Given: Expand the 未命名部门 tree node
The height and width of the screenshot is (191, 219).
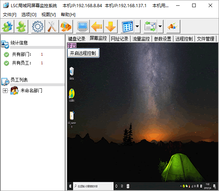Looking at the screenshot, I should pyautogui.click(x=5, y=91).
